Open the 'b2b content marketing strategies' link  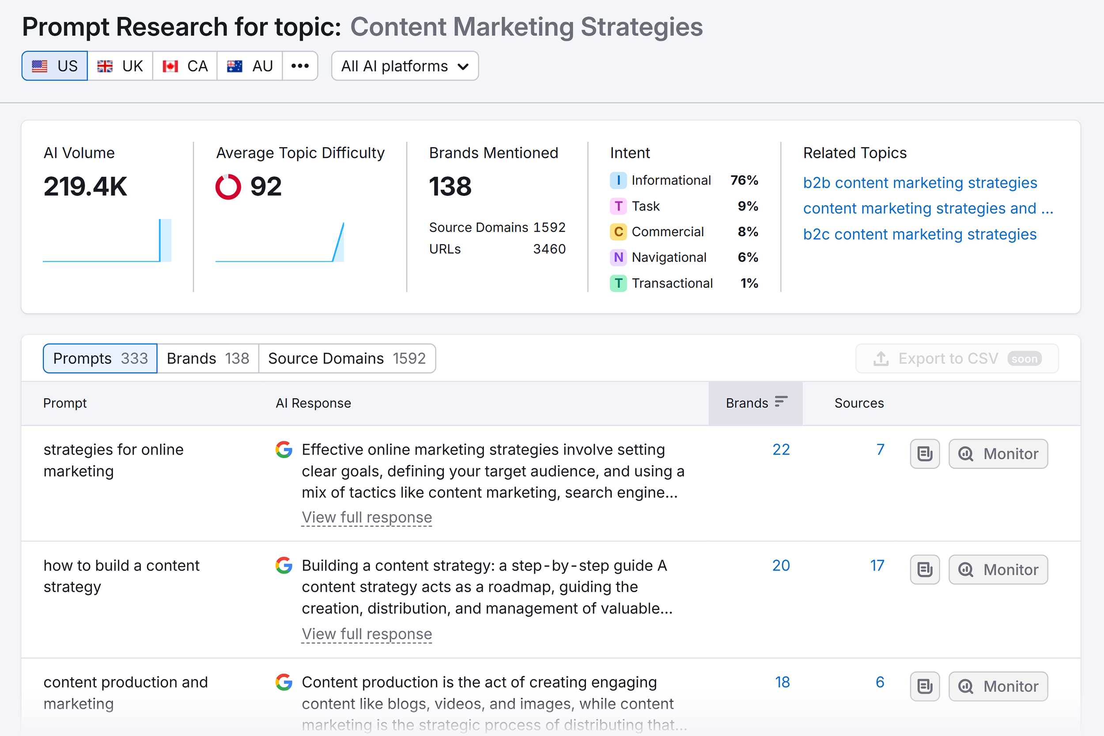tap(920, 183)
